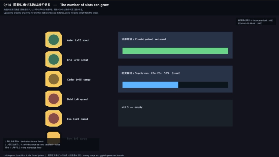279x157 pixels.
Task: Click the 'Dahl Lv8 guard' label
Action: [77, 99]
